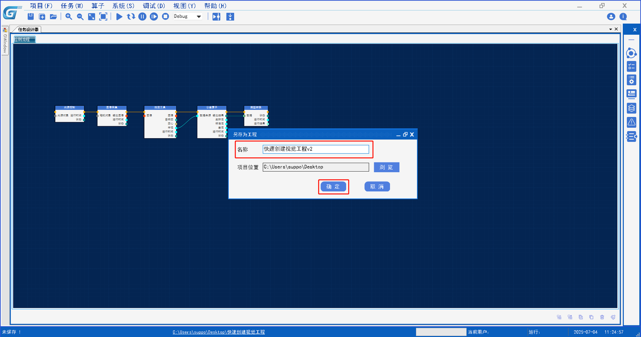Select the 类型转换 node

tap(256, 116)
